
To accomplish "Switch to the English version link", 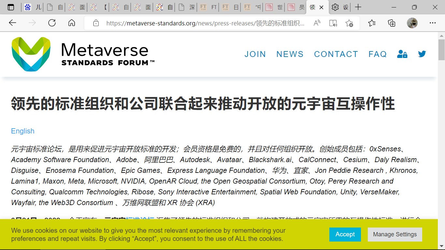I will tap(22, 131).
